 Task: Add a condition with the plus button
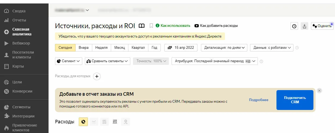(x=97, y=76)
